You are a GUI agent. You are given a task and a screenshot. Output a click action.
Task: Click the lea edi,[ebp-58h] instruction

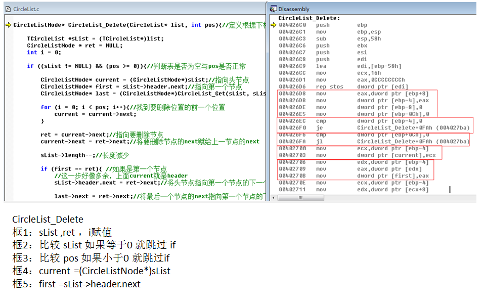340,66
